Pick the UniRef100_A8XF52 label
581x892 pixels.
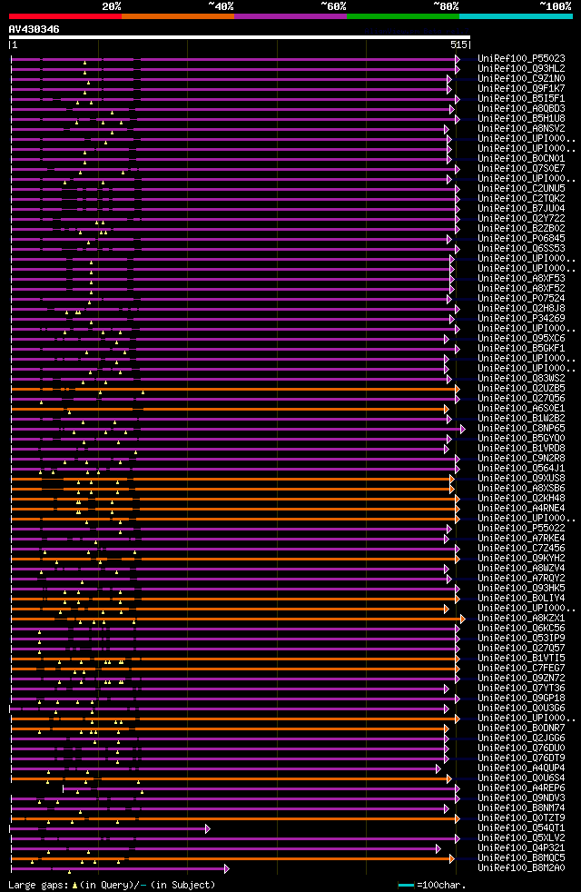click(x=521, y=289)
